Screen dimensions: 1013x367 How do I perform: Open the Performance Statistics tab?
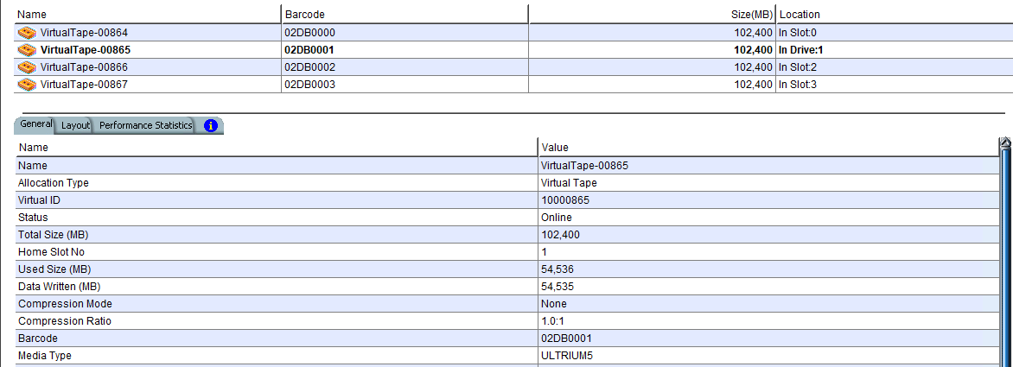click(x=145, y=126)
